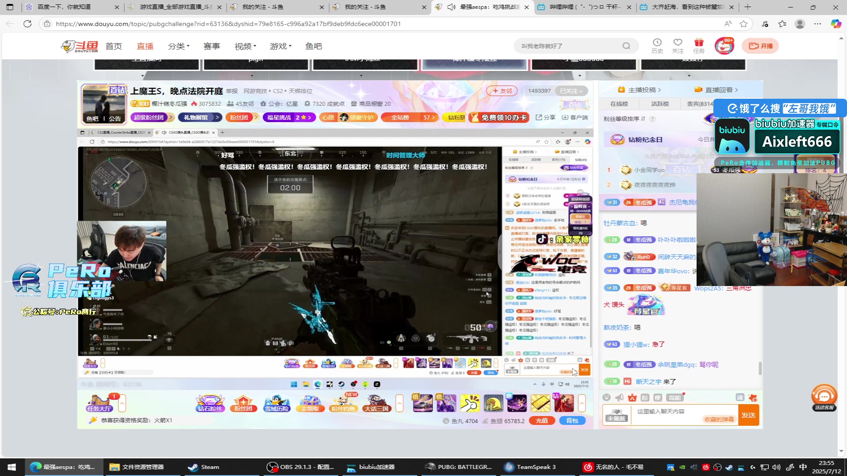The height and width of the screenshot is (476, 847).
Task: Click the 背包 backpack button
Action: click(x=572, y=421)
